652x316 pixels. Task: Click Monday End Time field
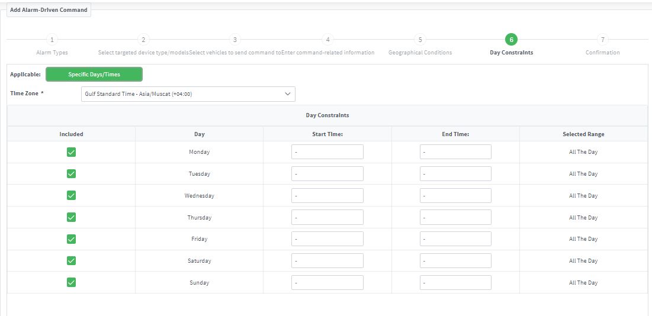point(455,152)
